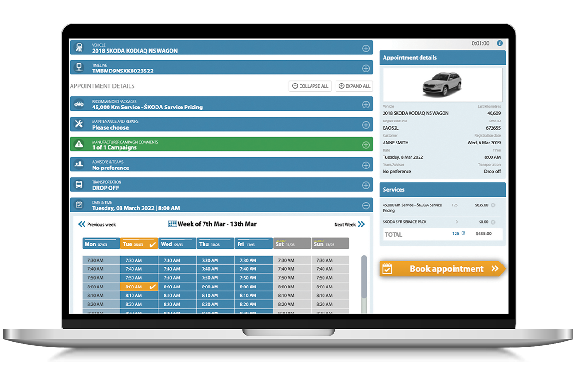Select the Wed 09/03 day tab
Image resolution: width=576 pixels, height=384 pixels.
(177, 244)
